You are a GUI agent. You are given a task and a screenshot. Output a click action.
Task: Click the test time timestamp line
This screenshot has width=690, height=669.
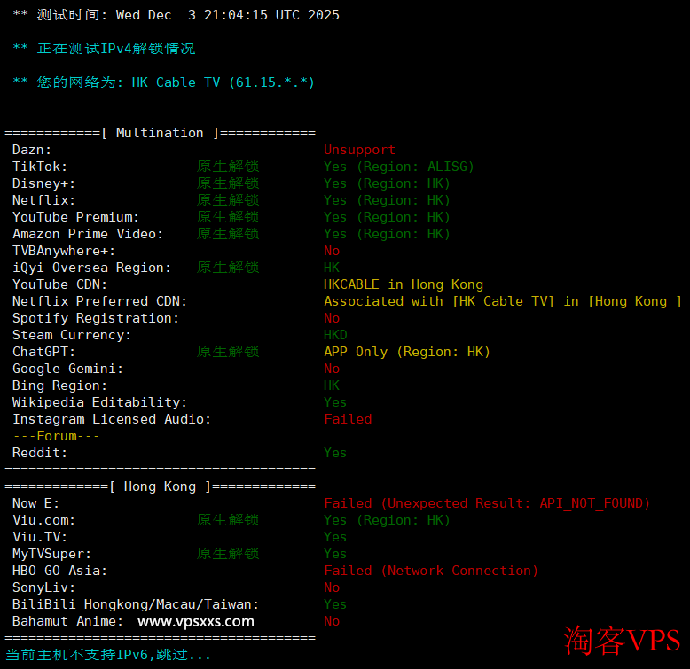(x=176, y=15)
